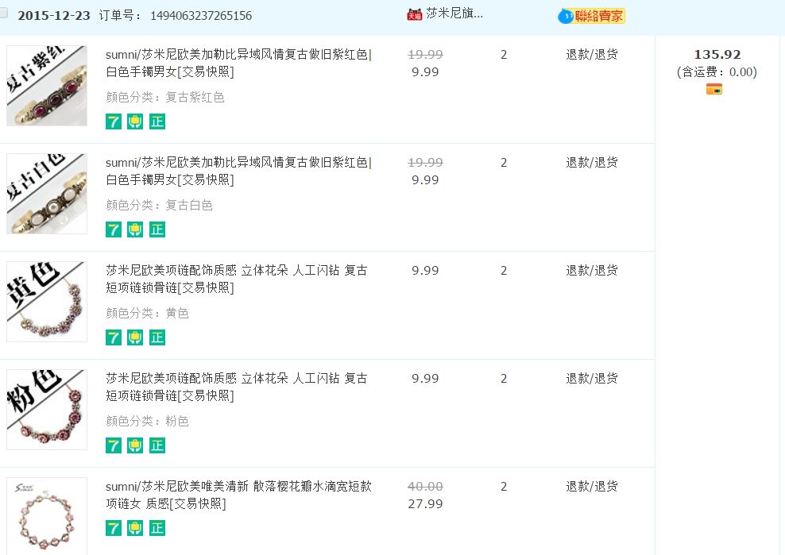Open the 莎米尼旗... store link
Viewport: 785px width, 555px height.
tap(454, 13)
